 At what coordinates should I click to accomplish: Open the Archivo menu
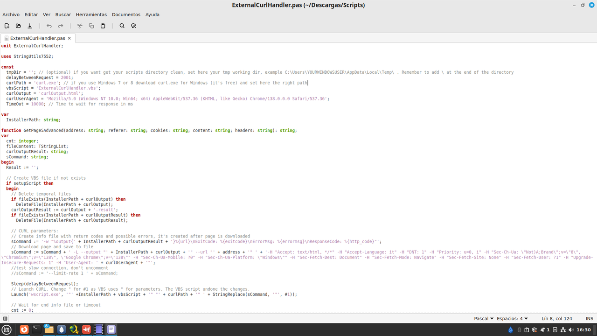tap(11, 14)
